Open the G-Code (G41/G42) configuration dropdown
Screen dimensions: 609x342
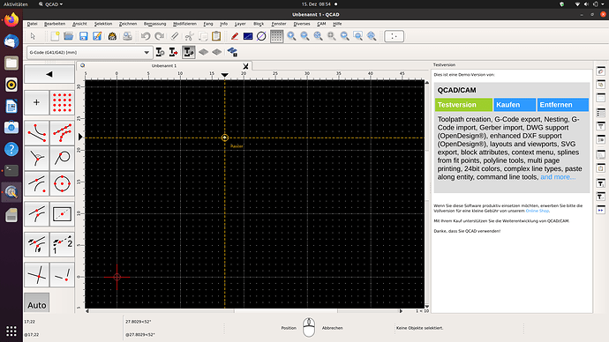coord(89,52)
